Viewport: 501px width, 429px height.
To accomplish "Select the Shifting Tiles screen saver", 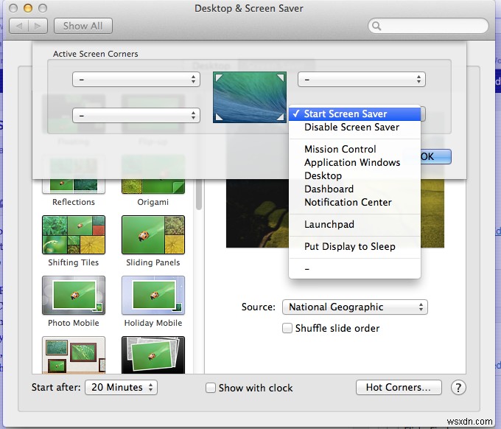I will coord(74,235).
